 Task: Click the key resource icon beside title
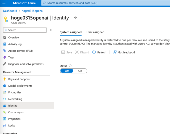[x=6, y=19]
